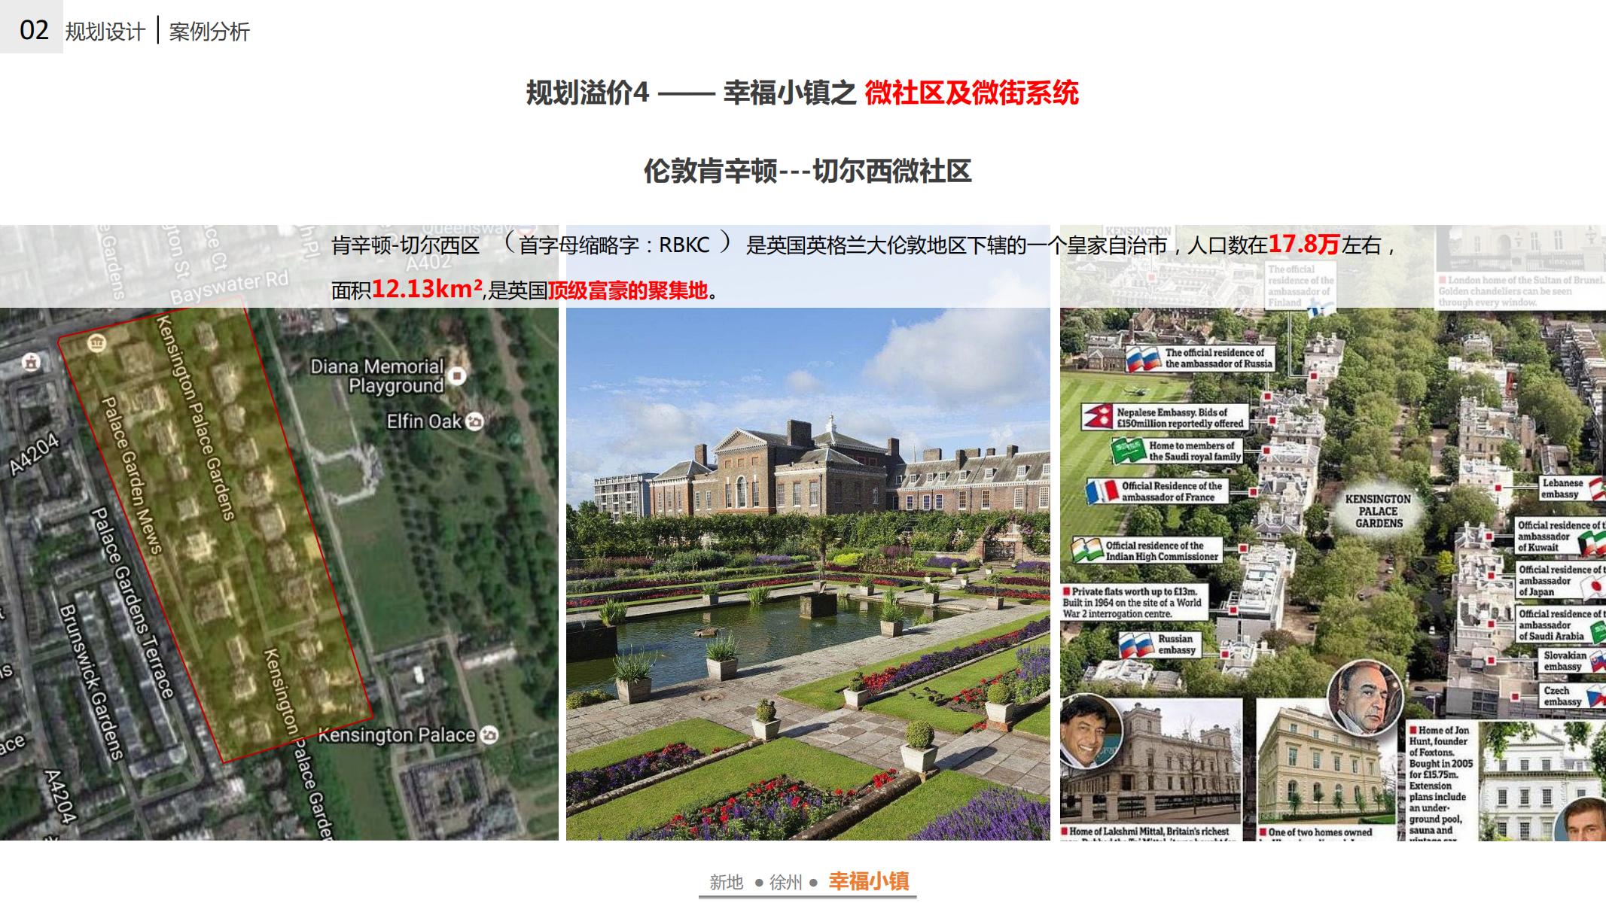This screenshot has height=903, width=1606.
Task: Click the Indian flag on the High Commissioner label
Action: tap(1087, 550)
